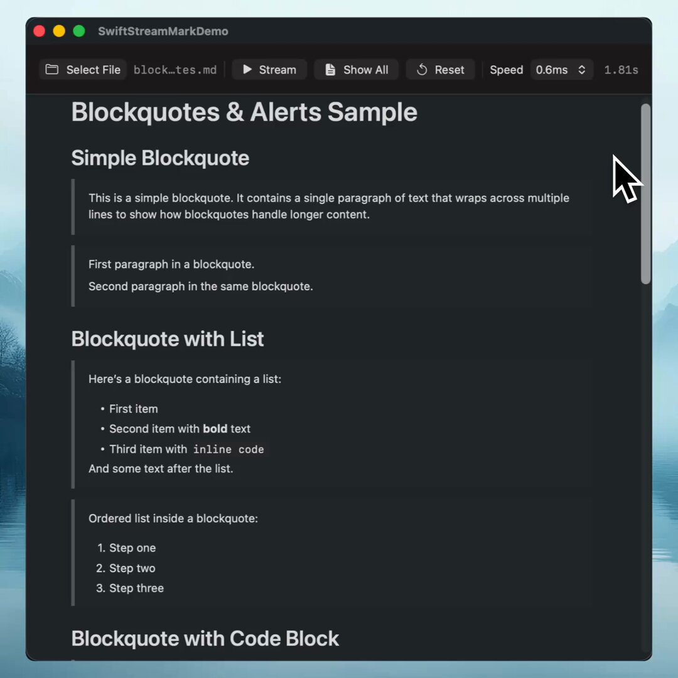Click the document icon in Show All
The width and height of the screenshot is (678, 678).
coord(330,70)
